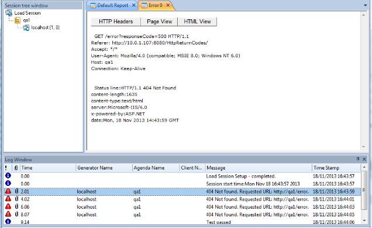Screen dimensions: 372x228
Task: Sort log by Agenda Name column
Action: 156,168
